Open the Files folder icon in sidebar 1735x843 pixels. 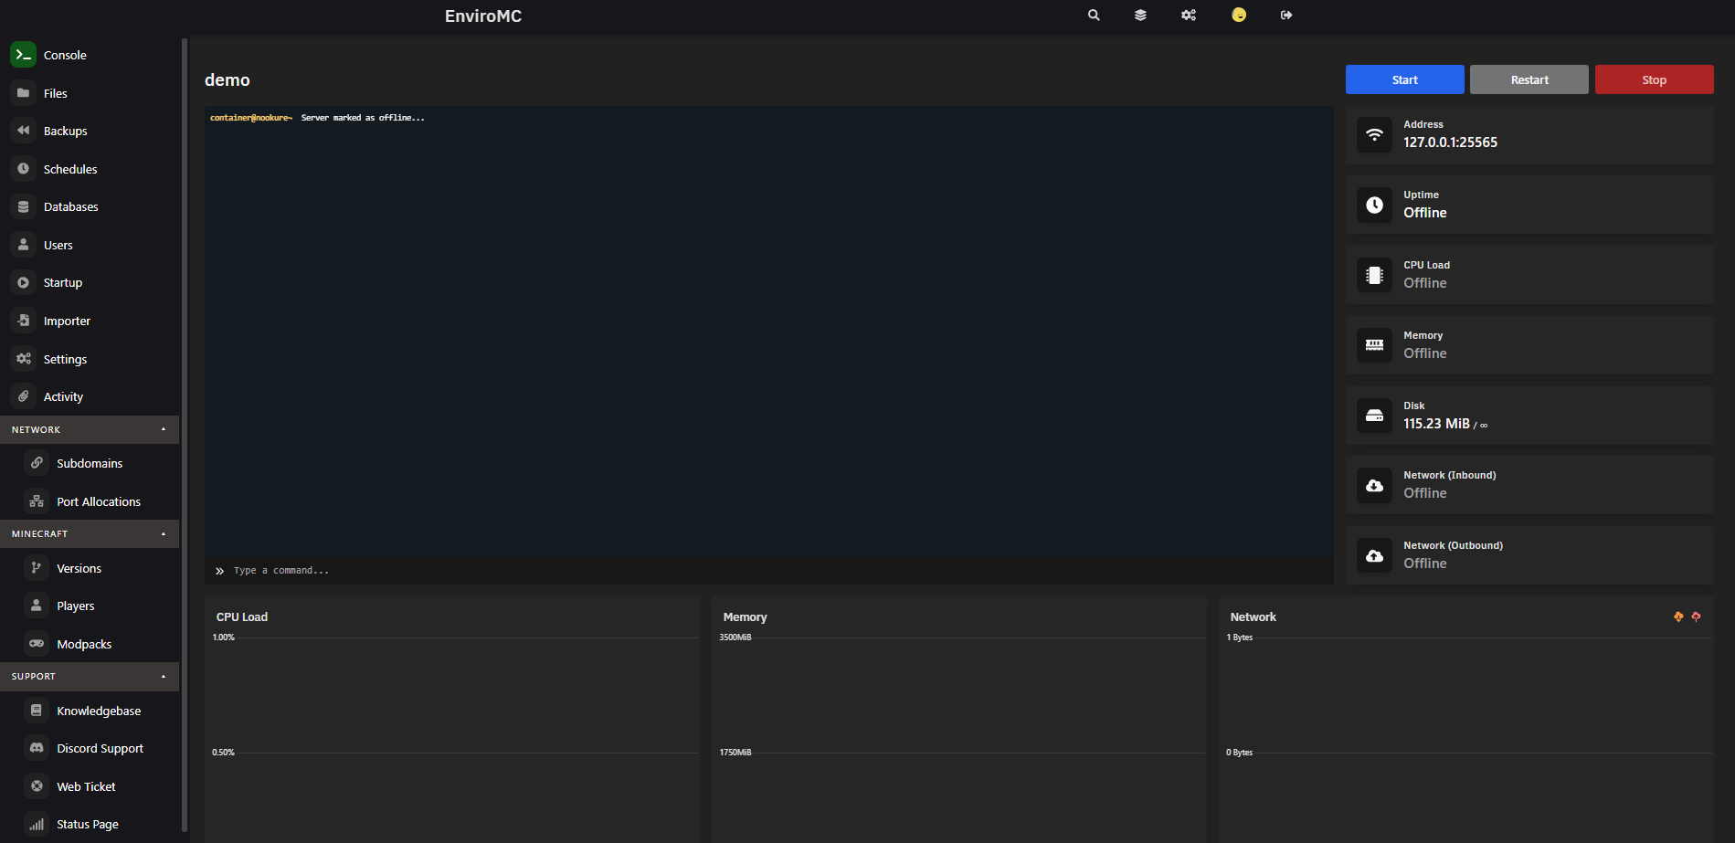tap(24, 93)
